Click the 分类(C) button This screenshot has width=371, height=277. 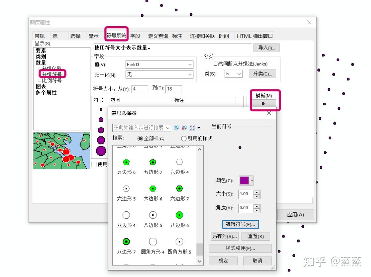[262, 74]
